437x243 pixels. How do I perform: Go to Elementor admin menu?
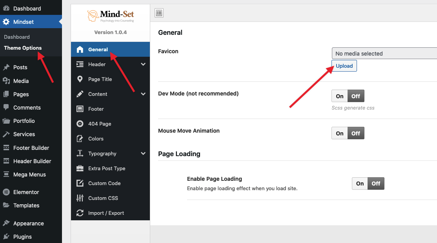(x=31, y=192)
